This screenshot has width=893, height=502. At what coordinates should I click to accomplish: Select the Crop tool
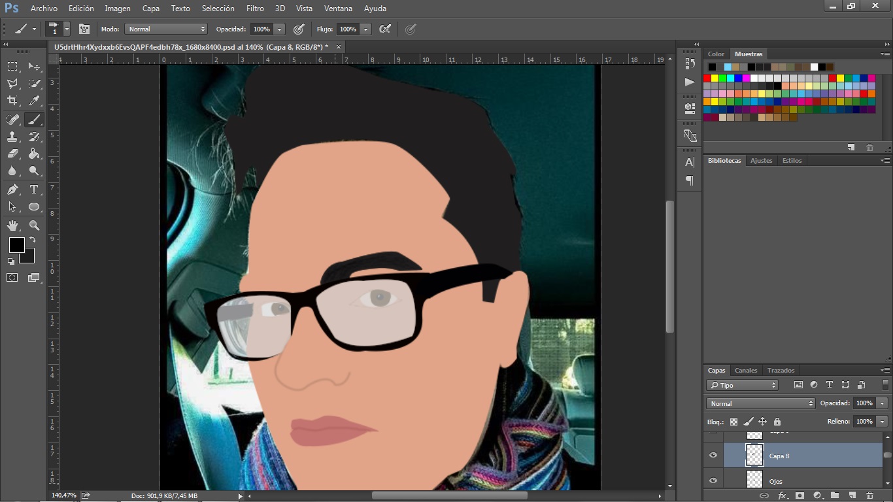[12, 101]
